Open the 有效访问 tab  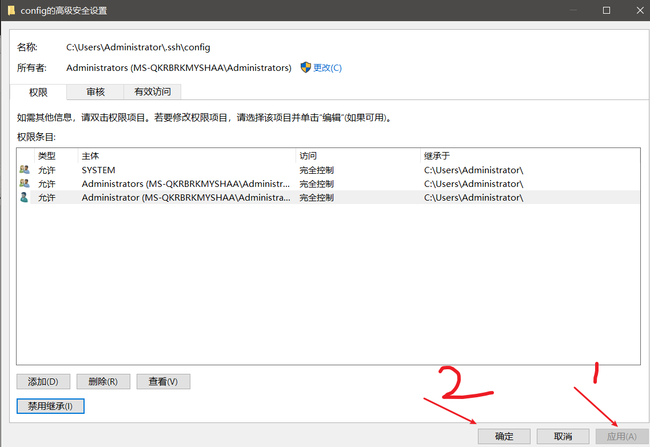pos(152,92)
